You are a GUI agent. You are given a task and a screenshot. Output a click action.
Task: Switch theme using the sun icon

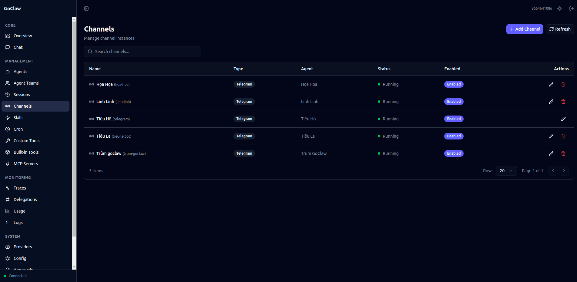(559, 8)
